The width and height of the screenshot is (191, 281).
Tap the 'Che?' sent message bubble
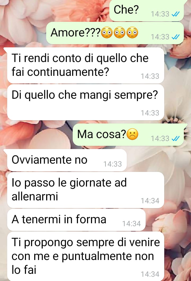point(146,10)
